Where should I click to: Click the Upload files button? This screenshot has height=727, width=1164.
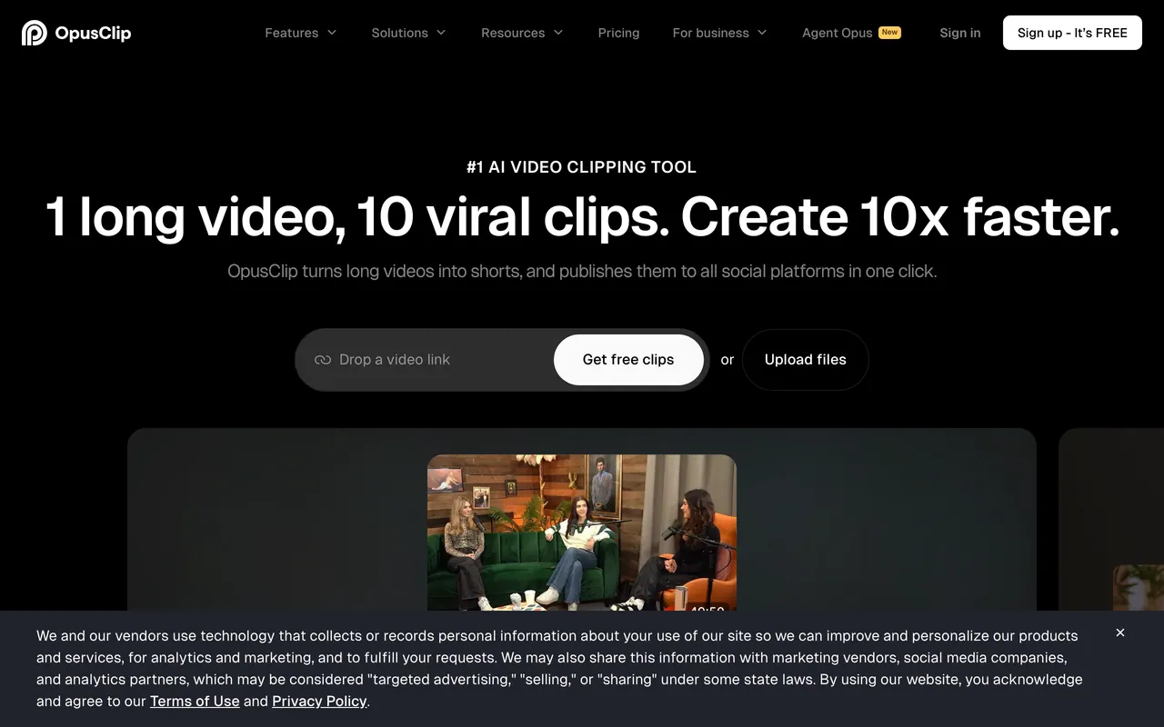pyautogui.click(x=806, y=360)
